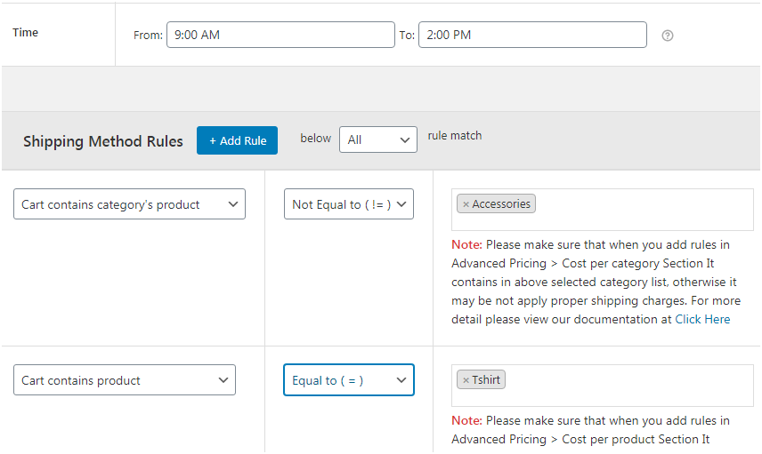Click the Accessories tag label
762x454 pixels.
tap(501, 204)
